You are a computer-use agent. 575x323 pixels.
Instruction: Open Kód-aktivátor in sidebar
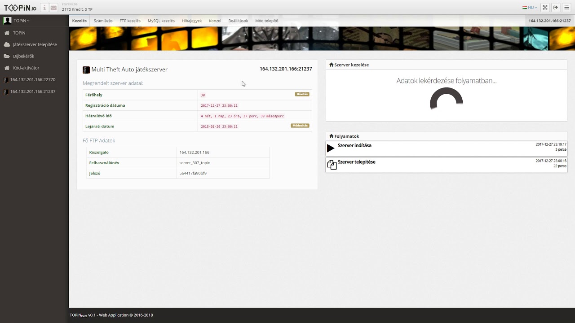tap(34, 68)
